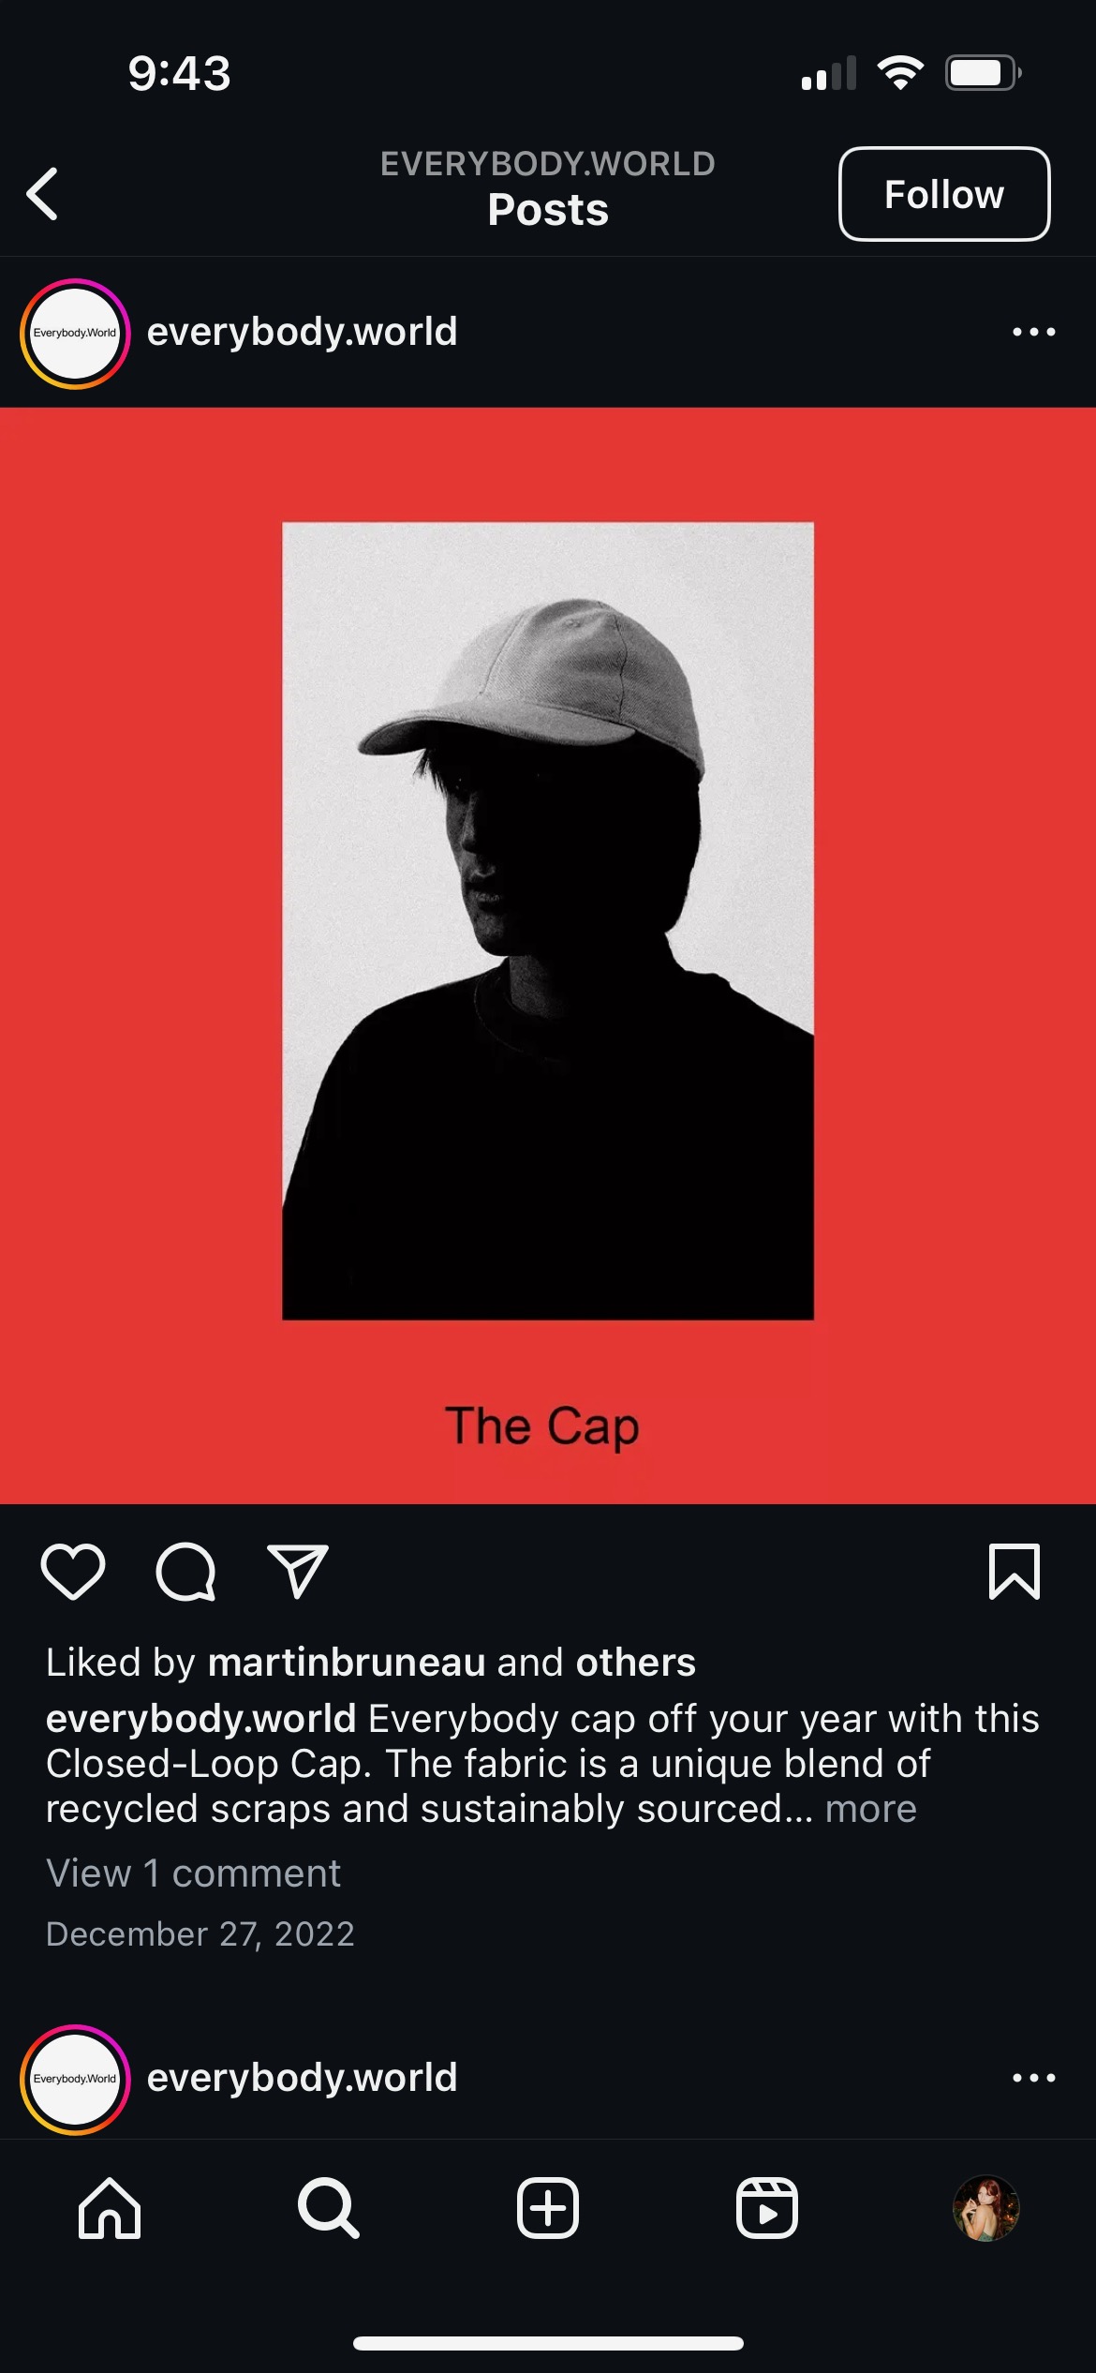Open The Cap post image

point(548,955)
